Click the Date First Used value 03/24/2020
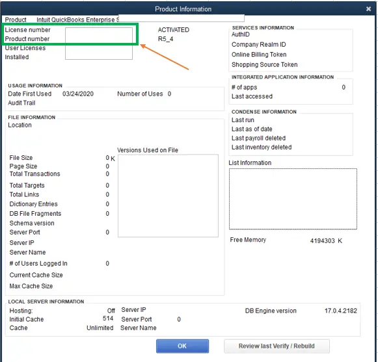The width and height of the screenshot is (378, 362). pyautogui.click(x=78, y=94)
